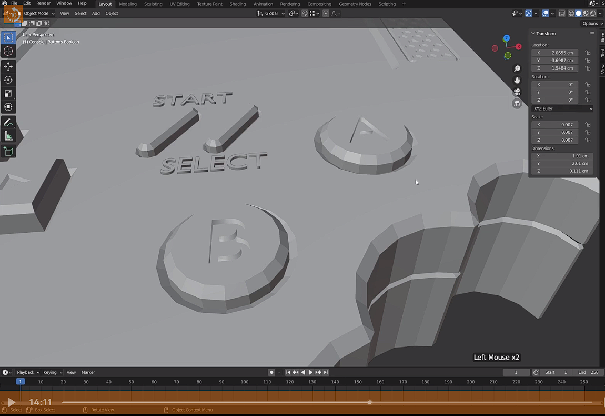Image resolution: width=605 pixels, height=416 pixels.
Task: Open the Marker menu in timeline
Action: click(88, 372)
